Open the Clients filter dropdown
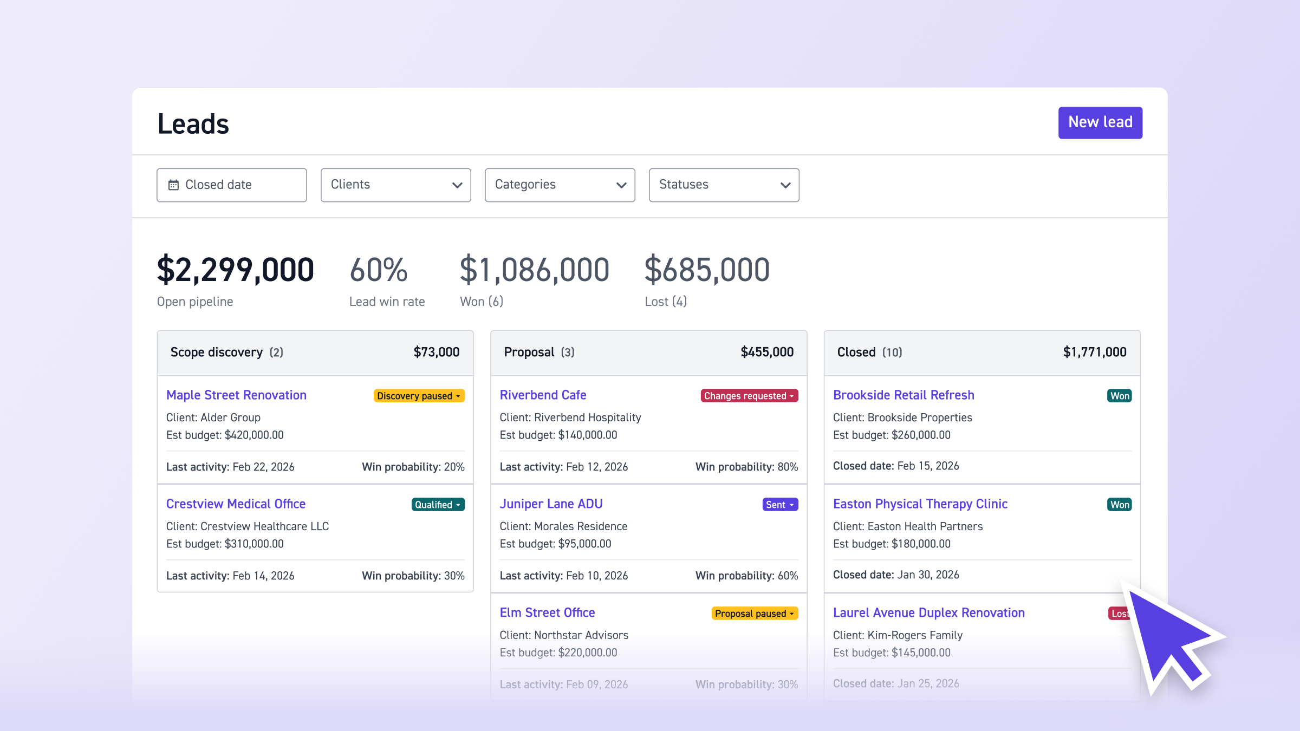The height and width of the screenshot is (731, 1300). pos(395,185)
